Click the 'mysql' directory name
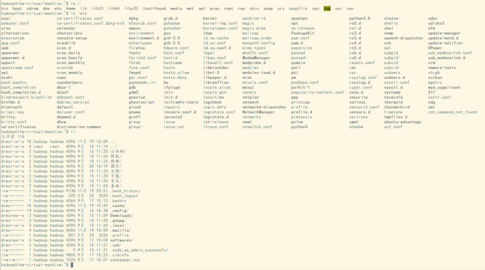 pos(248,88)
